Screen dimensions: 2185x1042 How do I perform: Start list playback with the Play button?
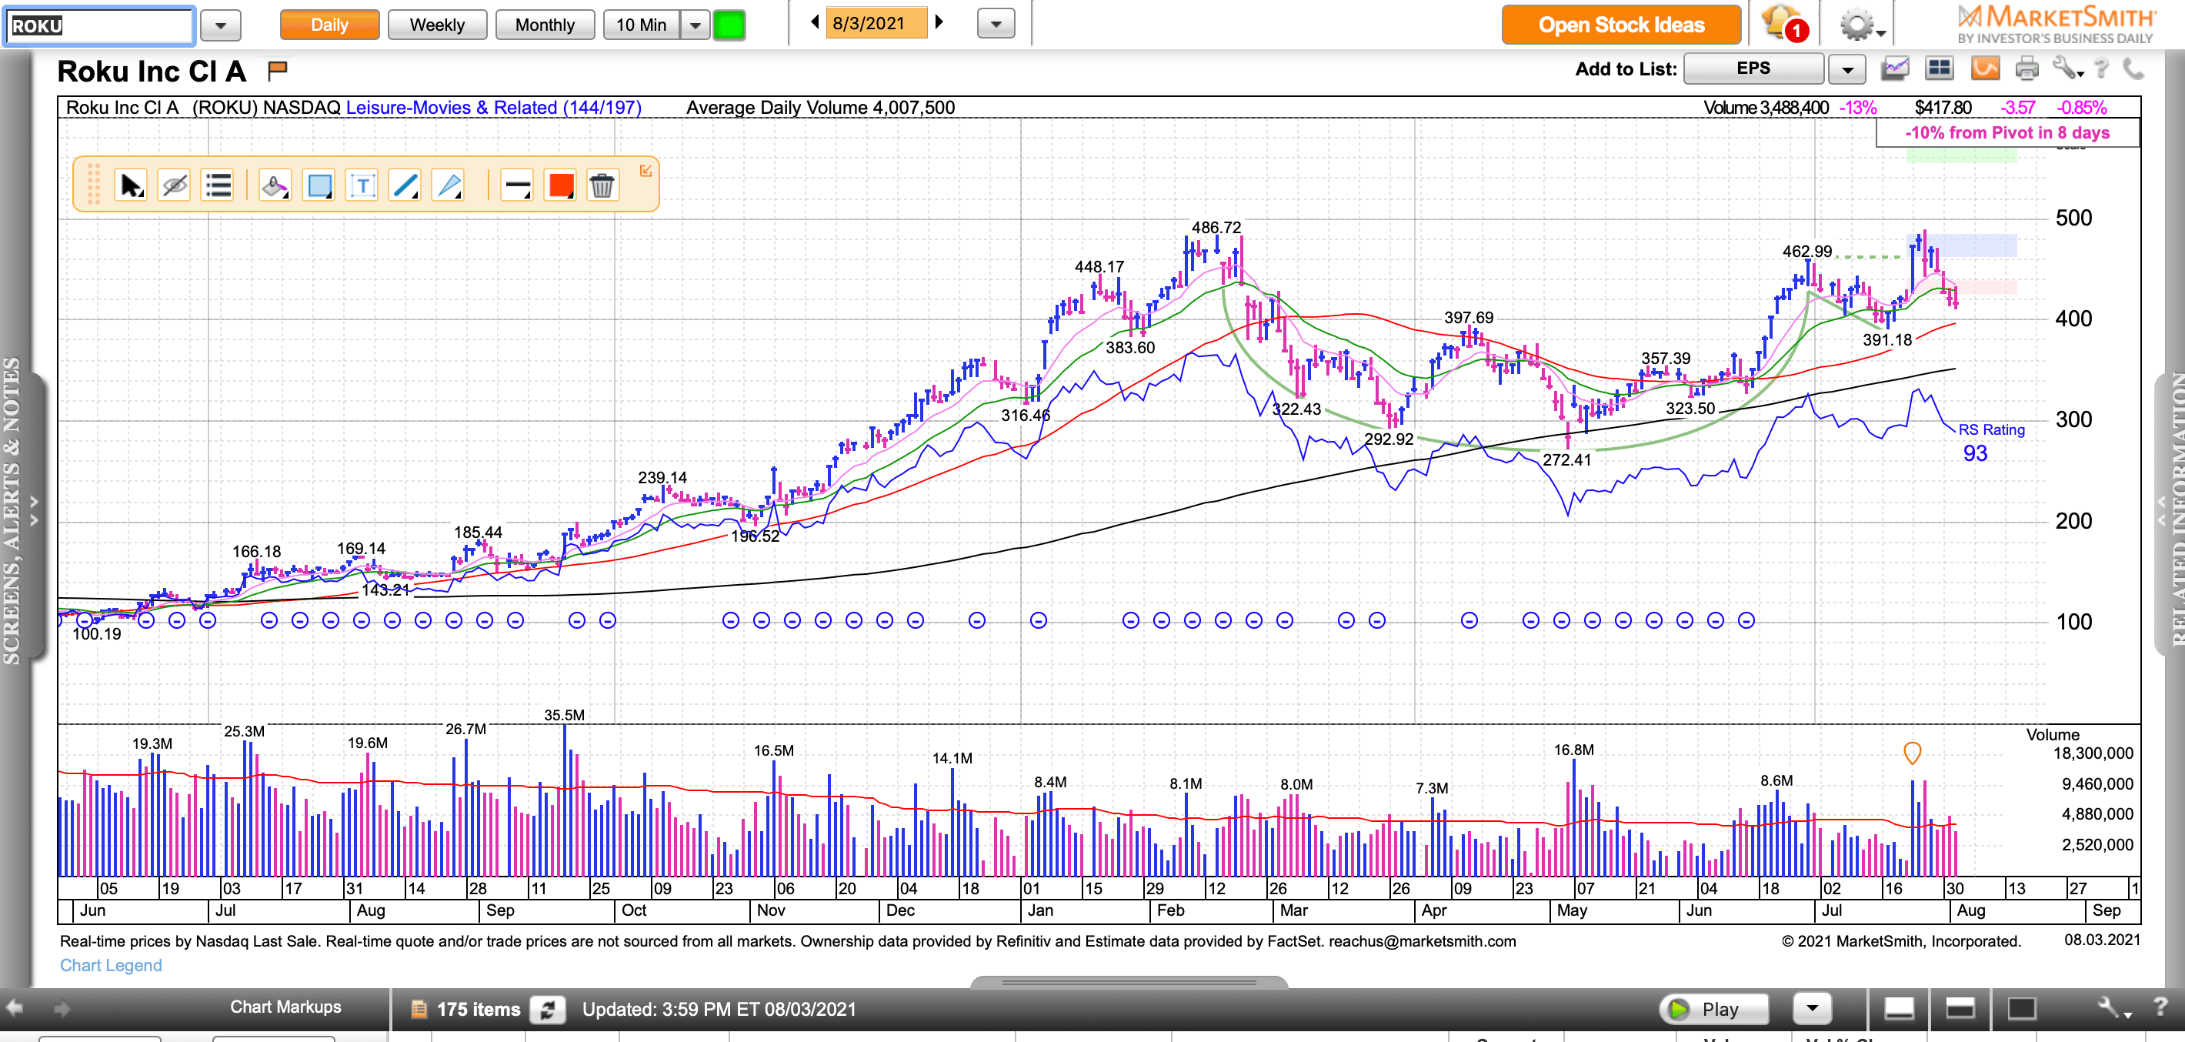(1713, 1009)
